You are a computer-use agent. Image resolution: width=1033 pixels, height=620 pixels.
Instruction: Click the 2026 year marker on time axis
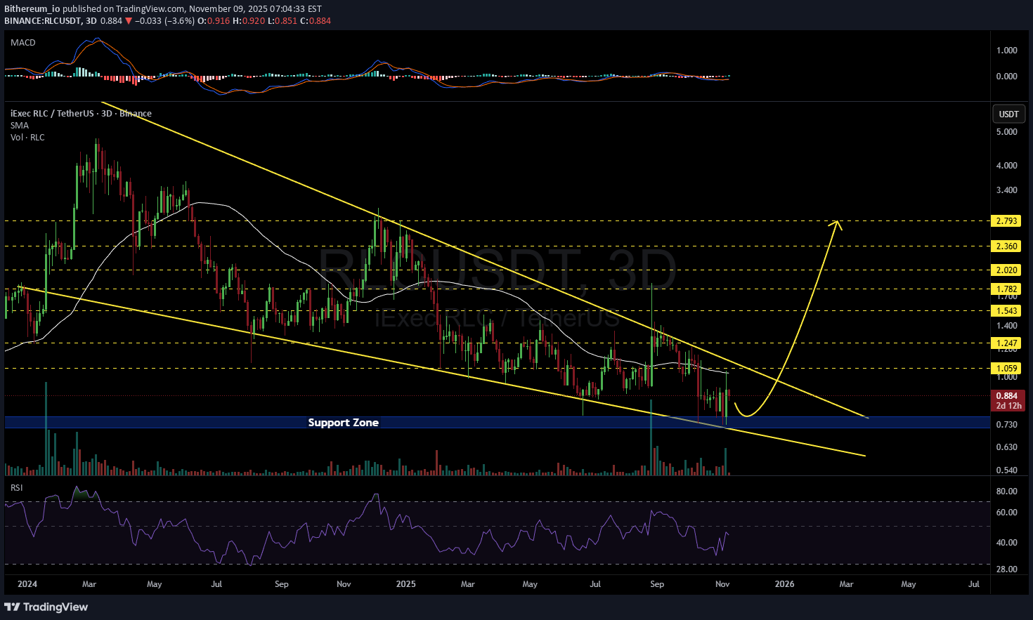click(784, 584)
